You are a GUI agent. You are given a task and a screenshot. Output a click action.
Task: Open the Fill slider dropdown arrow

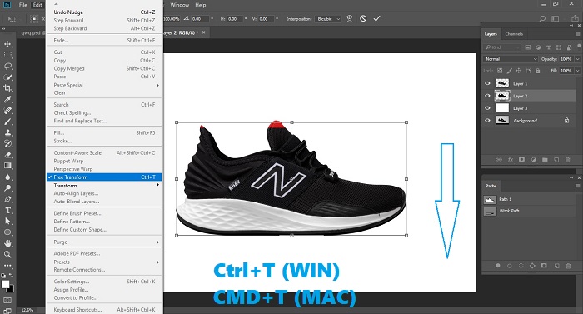[577, 71]
